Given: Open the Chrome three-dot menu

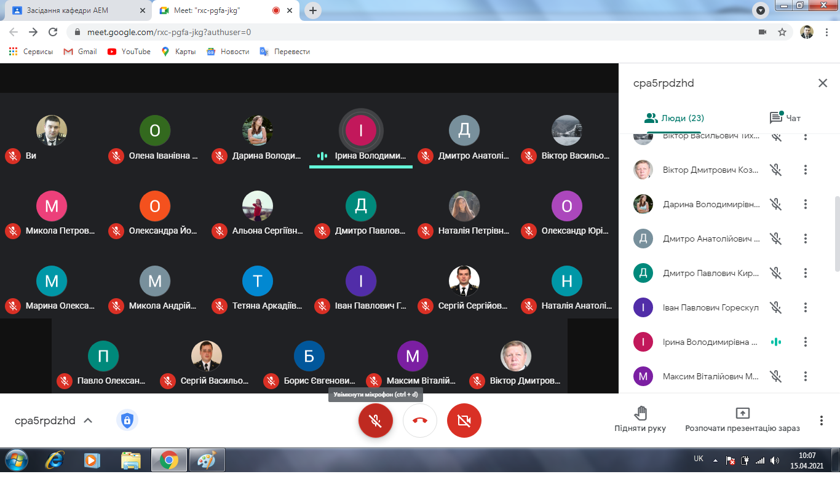Looking at the screenshot, I should [x=826, y=32].
